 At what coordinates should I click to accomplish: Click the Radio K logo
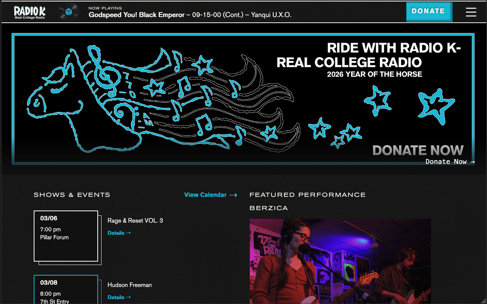pos(30,12)
